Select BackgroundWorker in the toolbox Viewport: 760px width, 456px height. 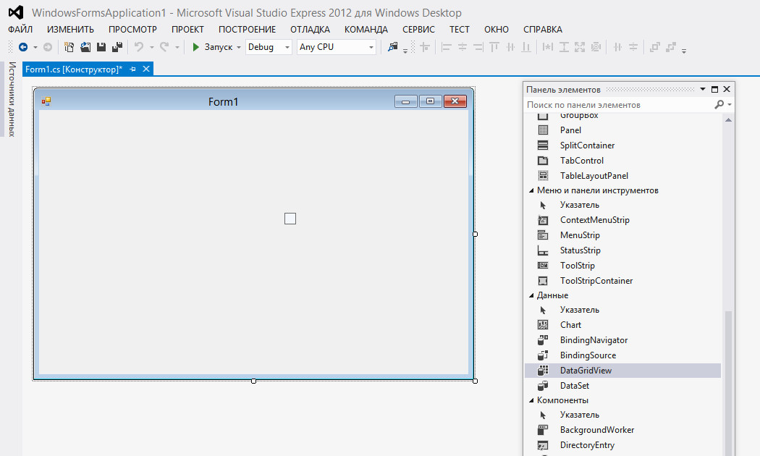622,430
